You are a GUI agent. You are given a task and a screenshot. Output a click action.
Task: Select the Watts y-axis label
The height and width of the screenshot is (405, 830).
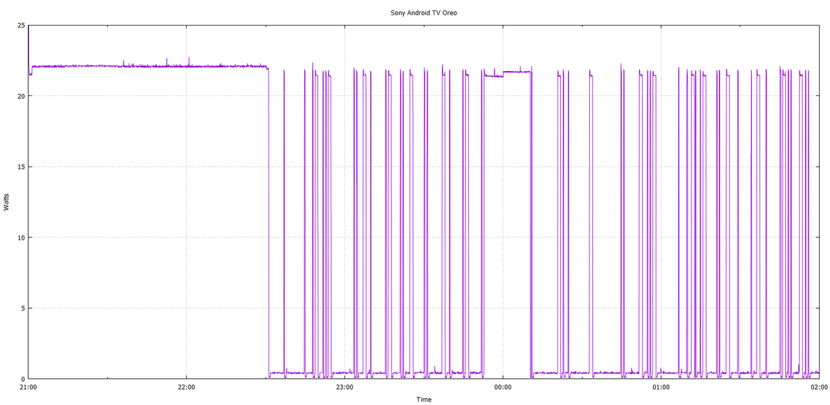pyautogui.click(x=6, y=202)
